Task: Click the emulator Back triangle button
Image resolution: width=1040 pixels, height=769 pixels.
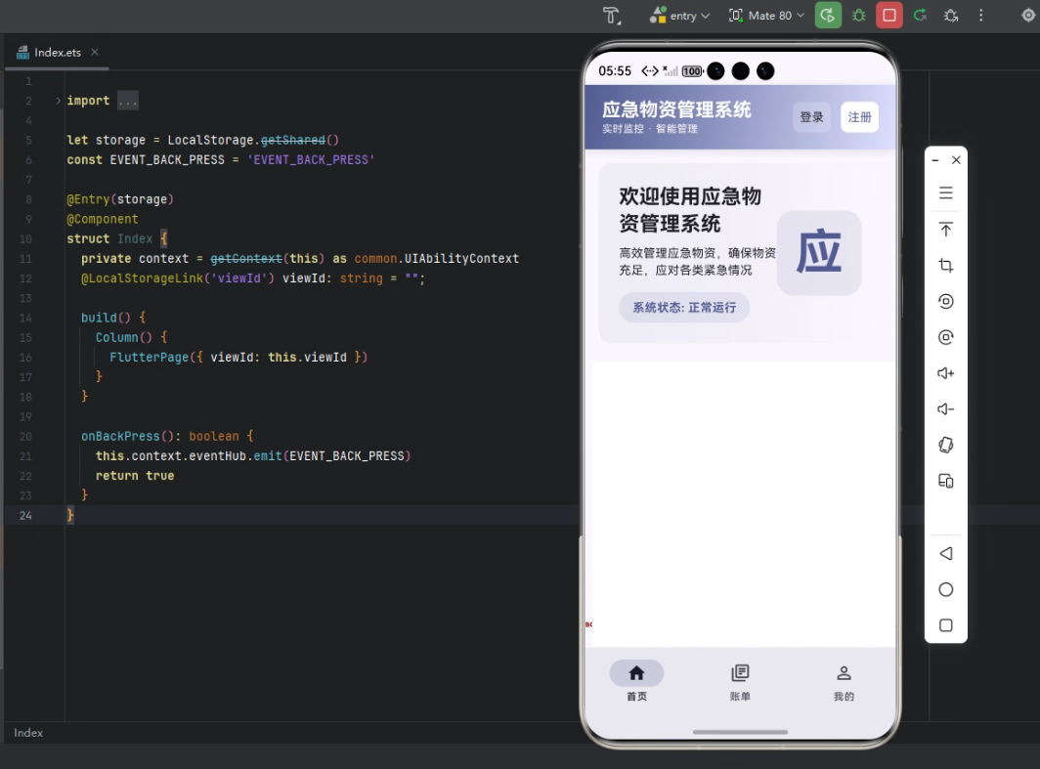Action: point(946,554)
